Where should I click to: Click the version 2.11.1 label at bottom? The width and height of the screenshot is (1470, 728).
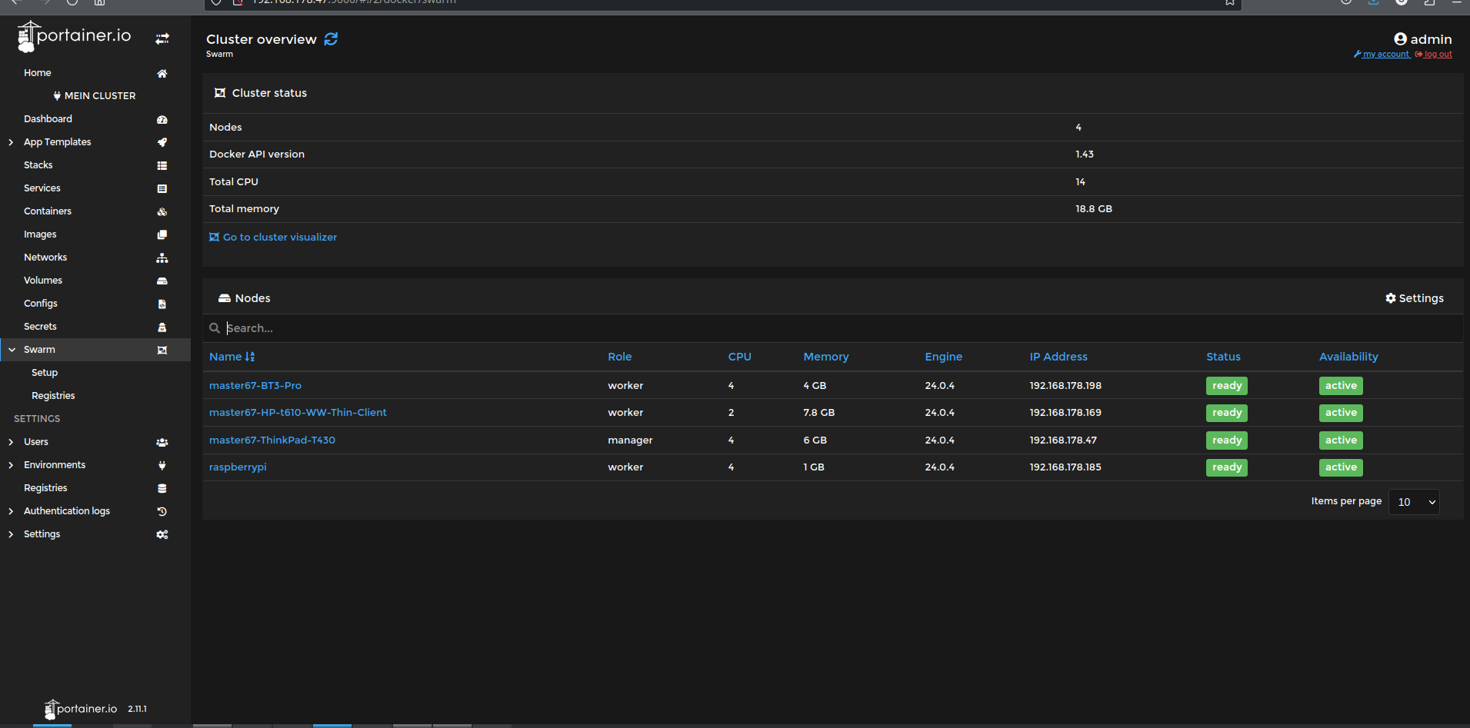point(137,710)
